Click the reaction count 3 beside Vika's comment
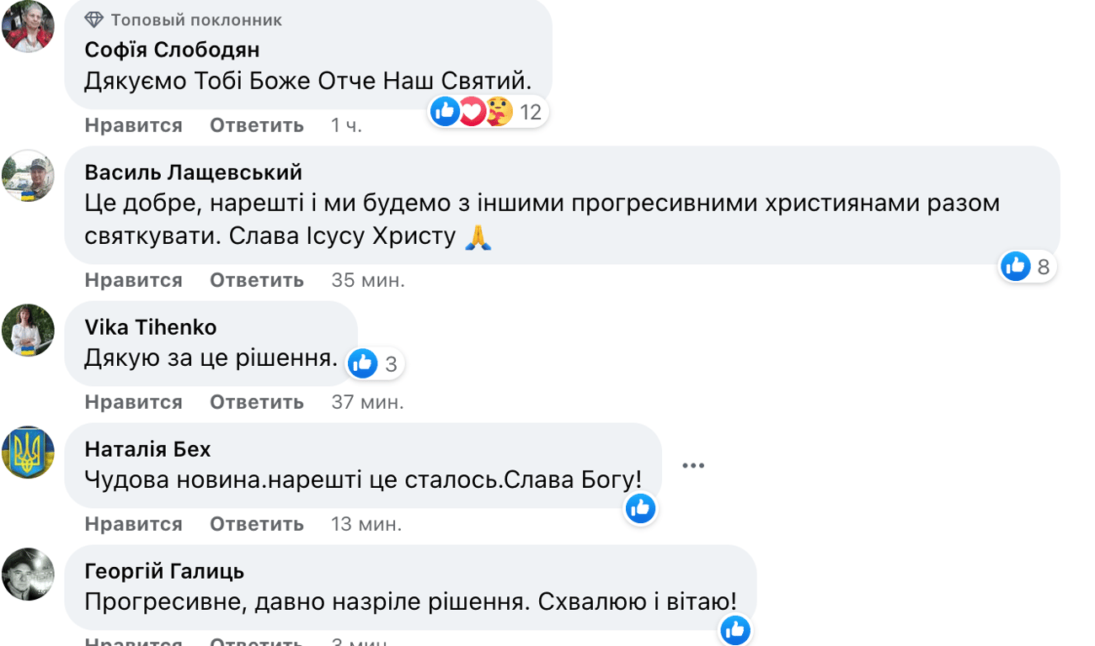Image resolution: width=1095 pixels, height=646 pixels. (x=390, y=363)
